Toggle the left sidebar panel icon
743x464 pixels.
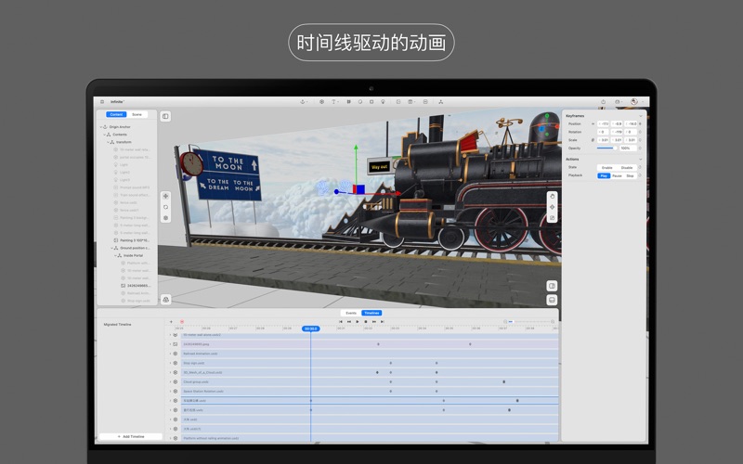click(165, 116)
